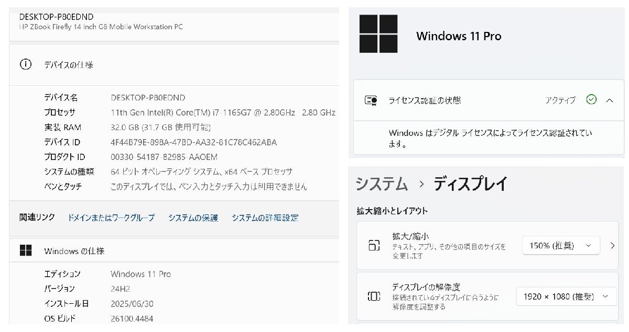Image resolution: width=629 pixels, height=332 pixels.
Task: Click the ディスプレイの解像度 setting title
Action: [x=426, y=287]
